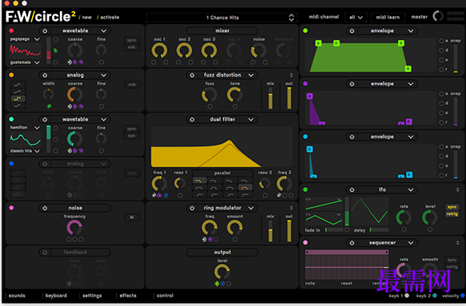Click the ring modulator amount knob
The width and height of the screenshot is (466, 306).
pyautogui.click(x=235, y=228)
